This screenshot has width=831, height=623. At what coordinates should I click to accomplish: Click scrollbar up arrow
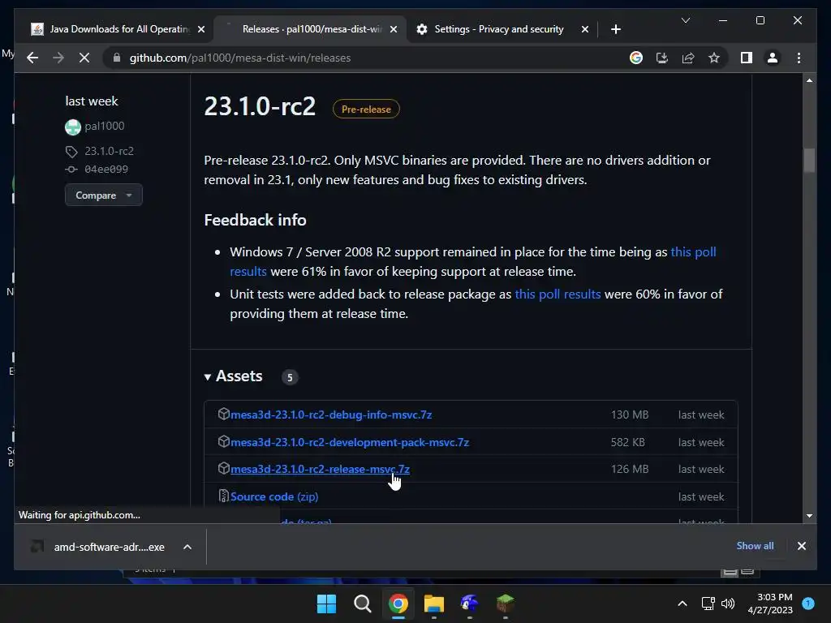(x=809, y=80)
